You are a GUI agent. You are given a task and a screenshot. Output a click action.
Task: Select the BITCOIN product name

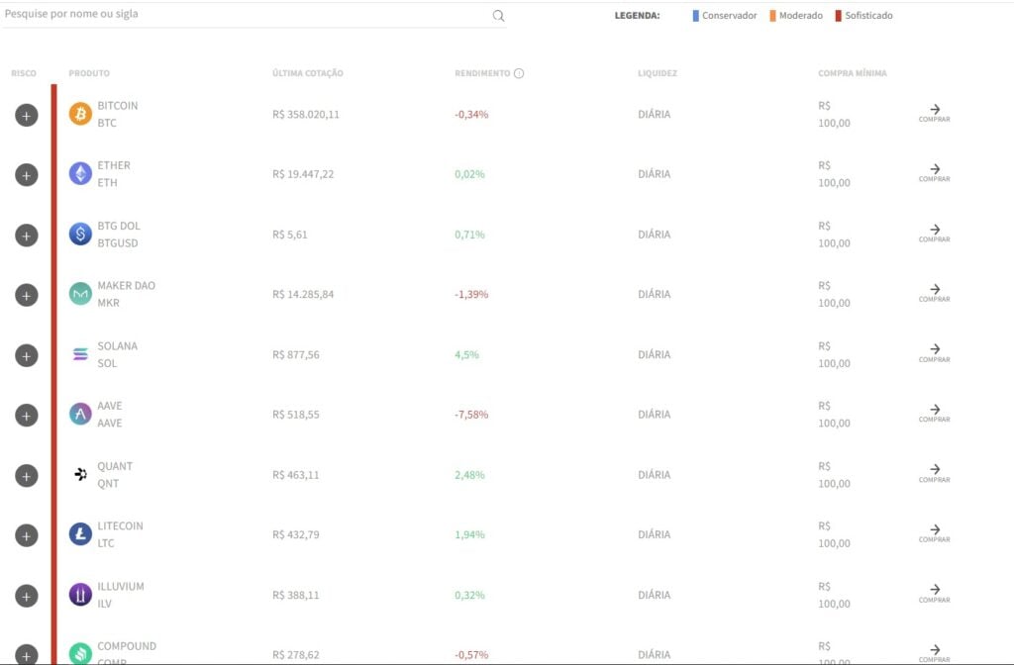point(118,105)
